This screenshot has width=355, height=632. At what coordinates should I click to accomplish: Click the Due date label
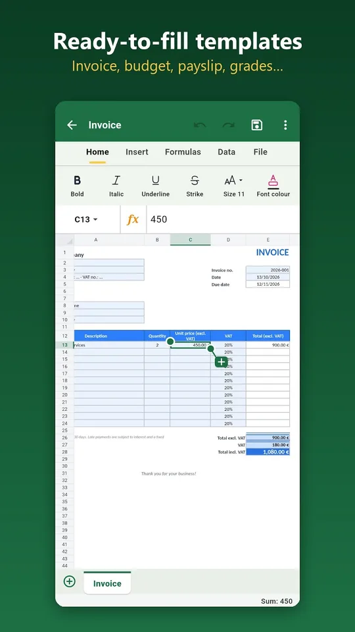[221, 284]
